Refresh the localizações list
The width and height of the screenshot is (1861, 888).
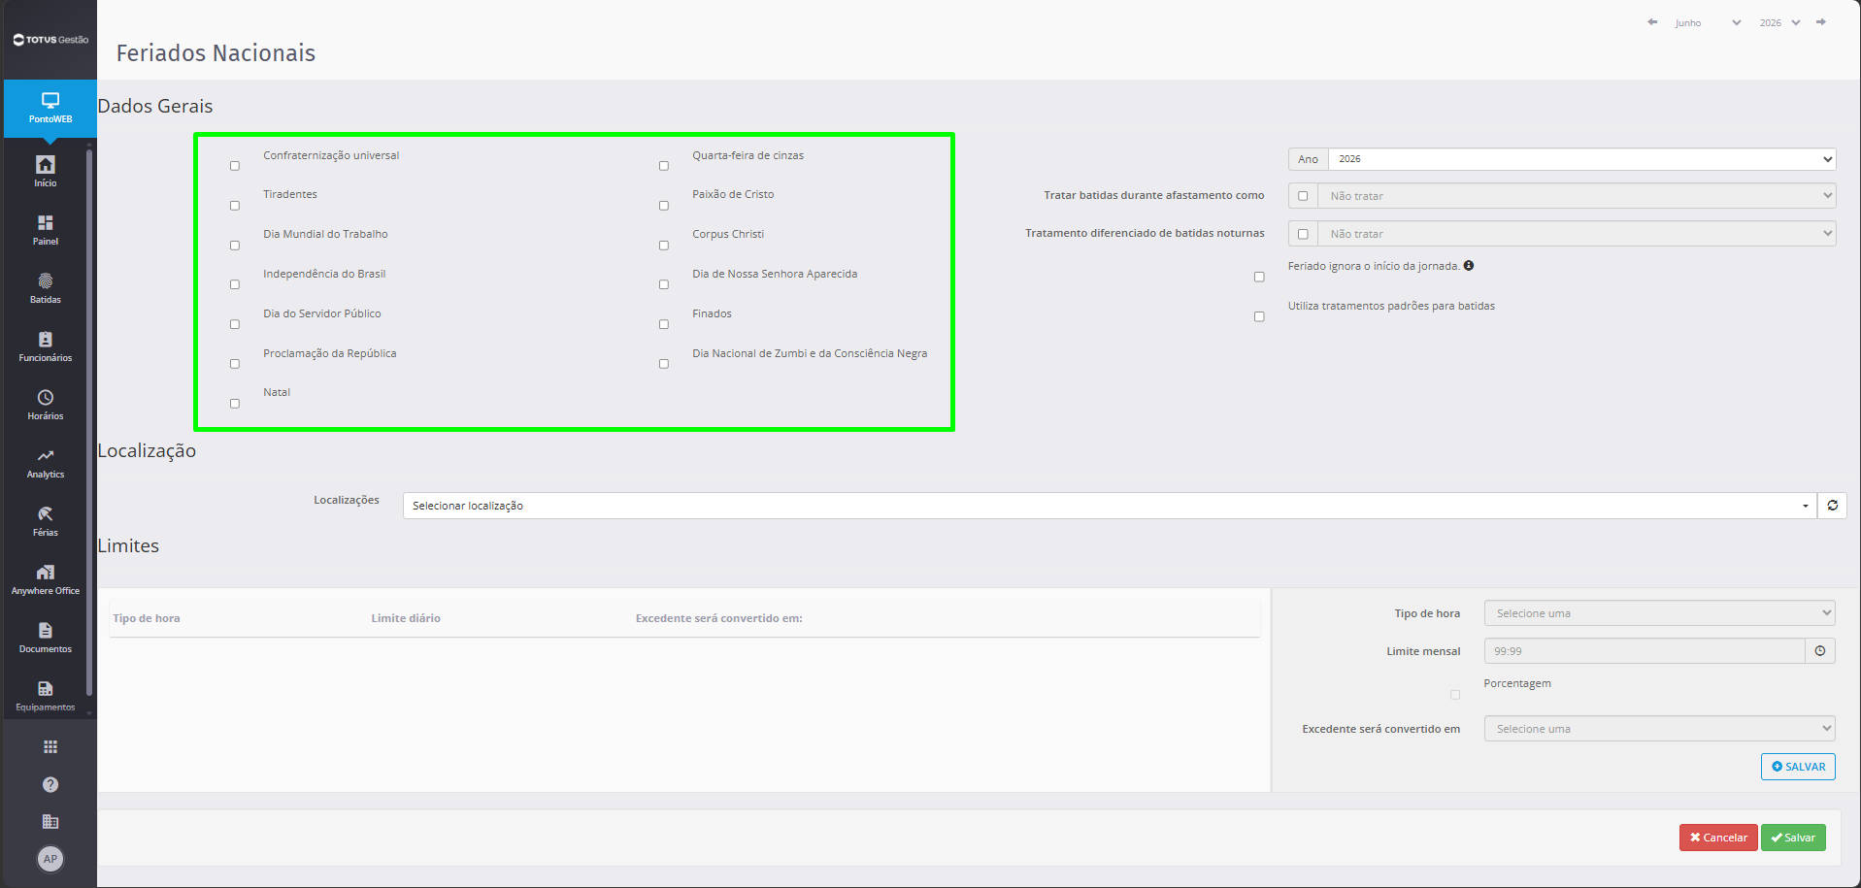click(1832, 506)
